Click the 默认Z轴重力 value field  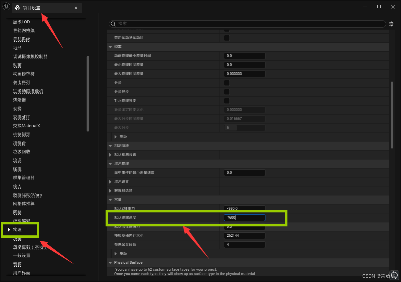(244, 208)
